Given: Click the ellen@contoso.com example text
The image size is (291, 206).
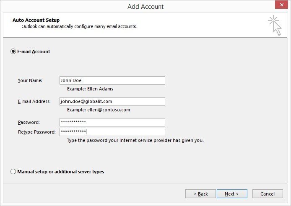Looking at the screenshot, I should click(99, 110).
